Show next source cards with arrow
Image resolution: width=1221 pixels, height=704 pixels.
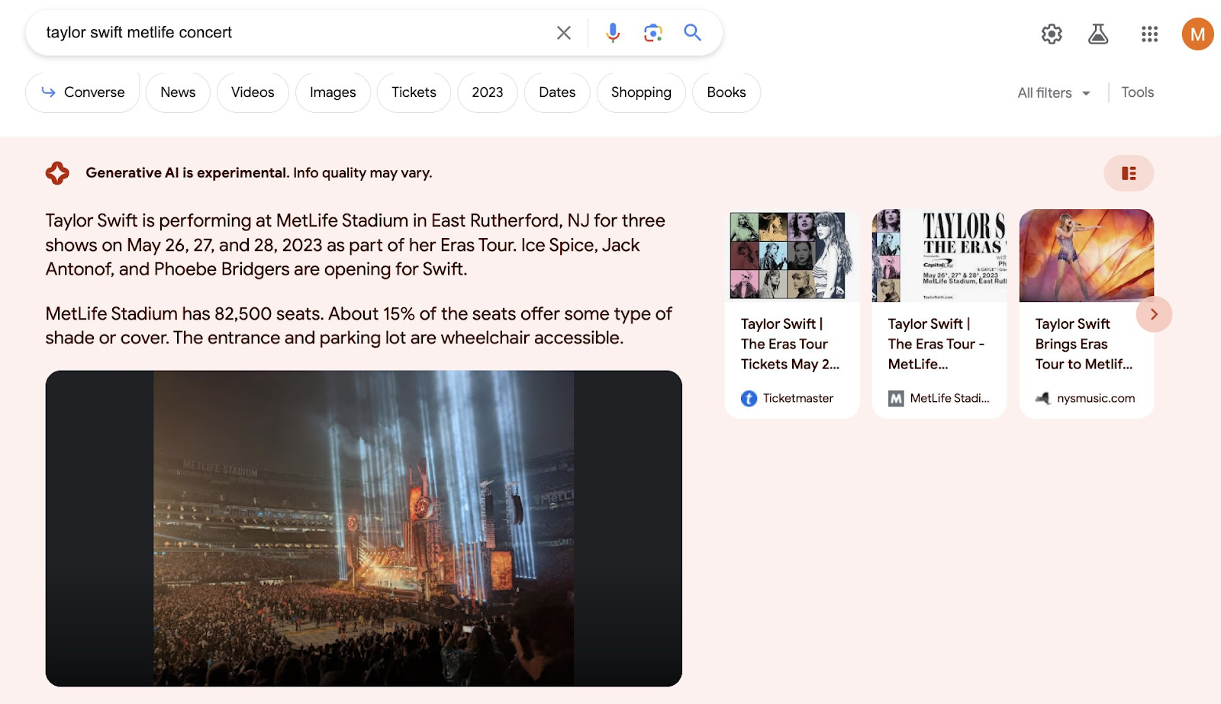tap(1154, 314)
